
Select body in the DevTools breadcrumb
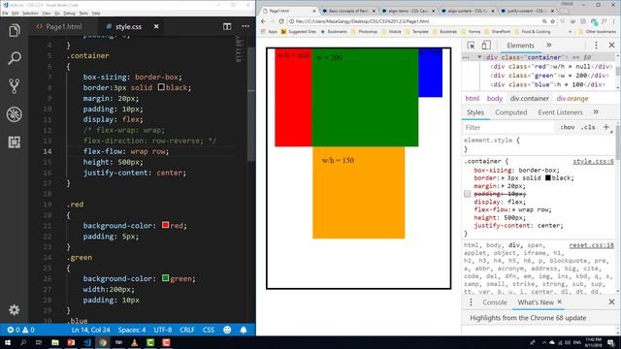point(494,98)
